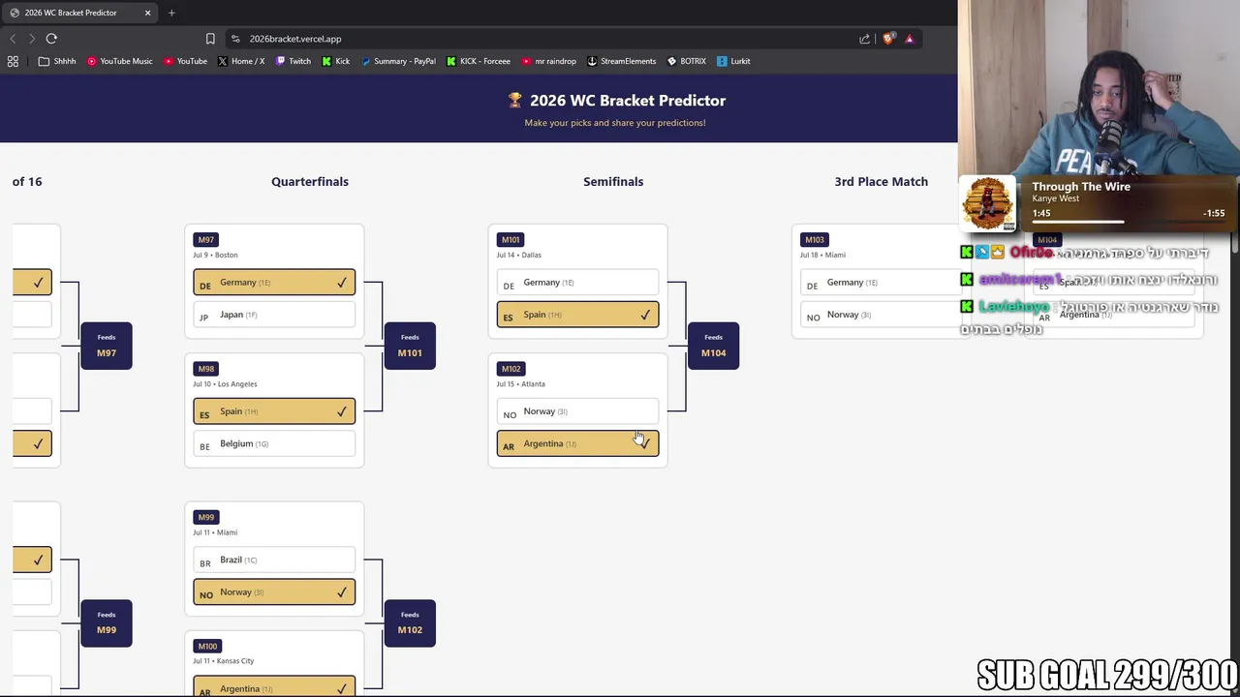
Task: Open a new browser tab
Action: [171, 13]
